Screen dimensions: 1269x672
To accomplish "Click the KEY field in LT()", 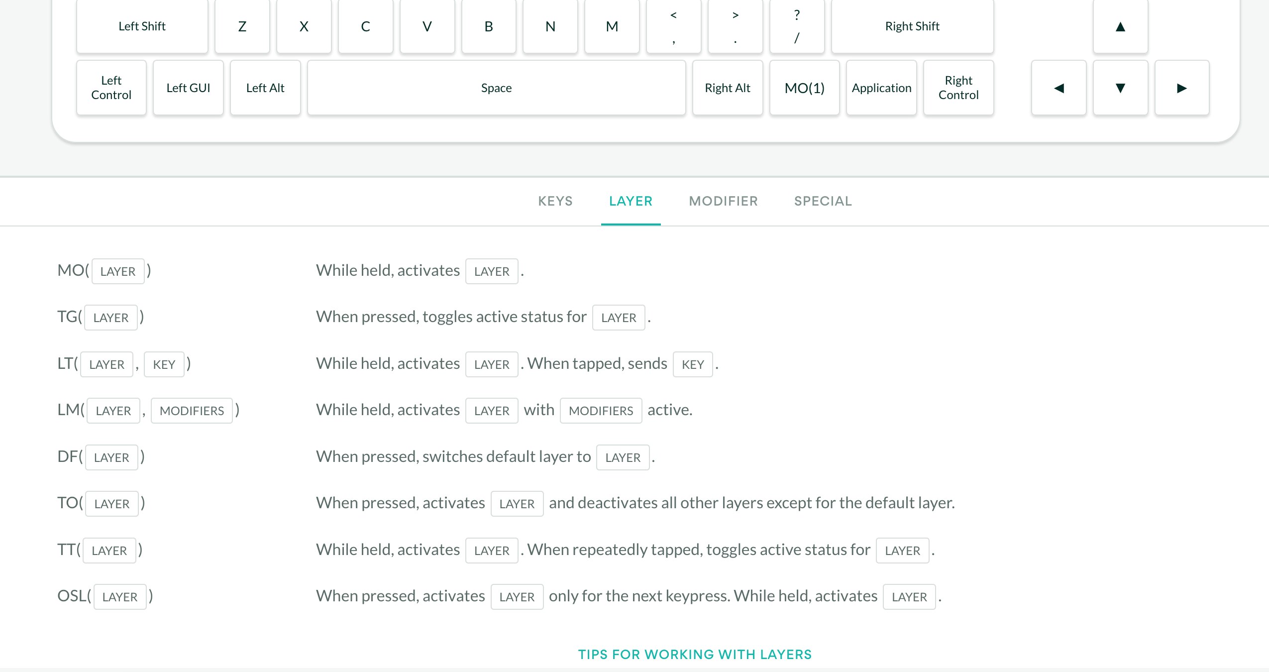I will coord(164,364).
